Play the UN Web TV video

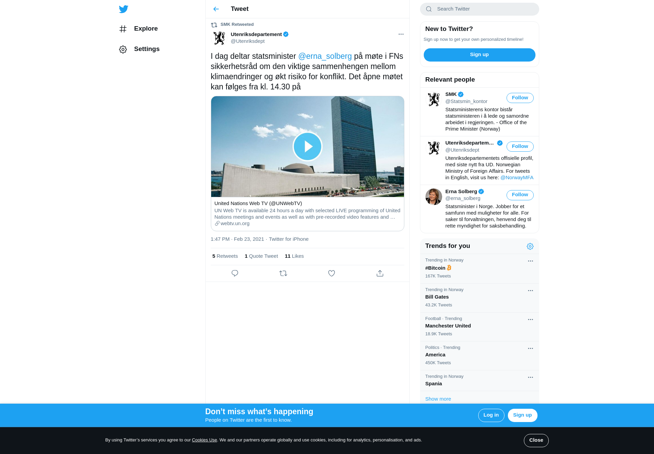pos(308,146)
